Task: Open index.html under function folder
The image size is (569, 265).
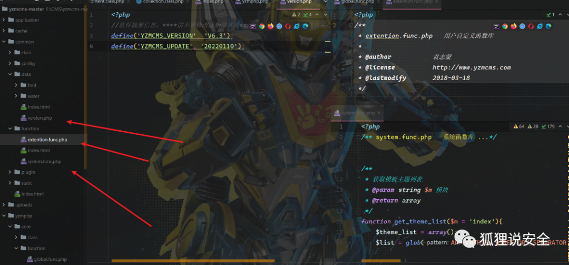Action: (38, 150)
